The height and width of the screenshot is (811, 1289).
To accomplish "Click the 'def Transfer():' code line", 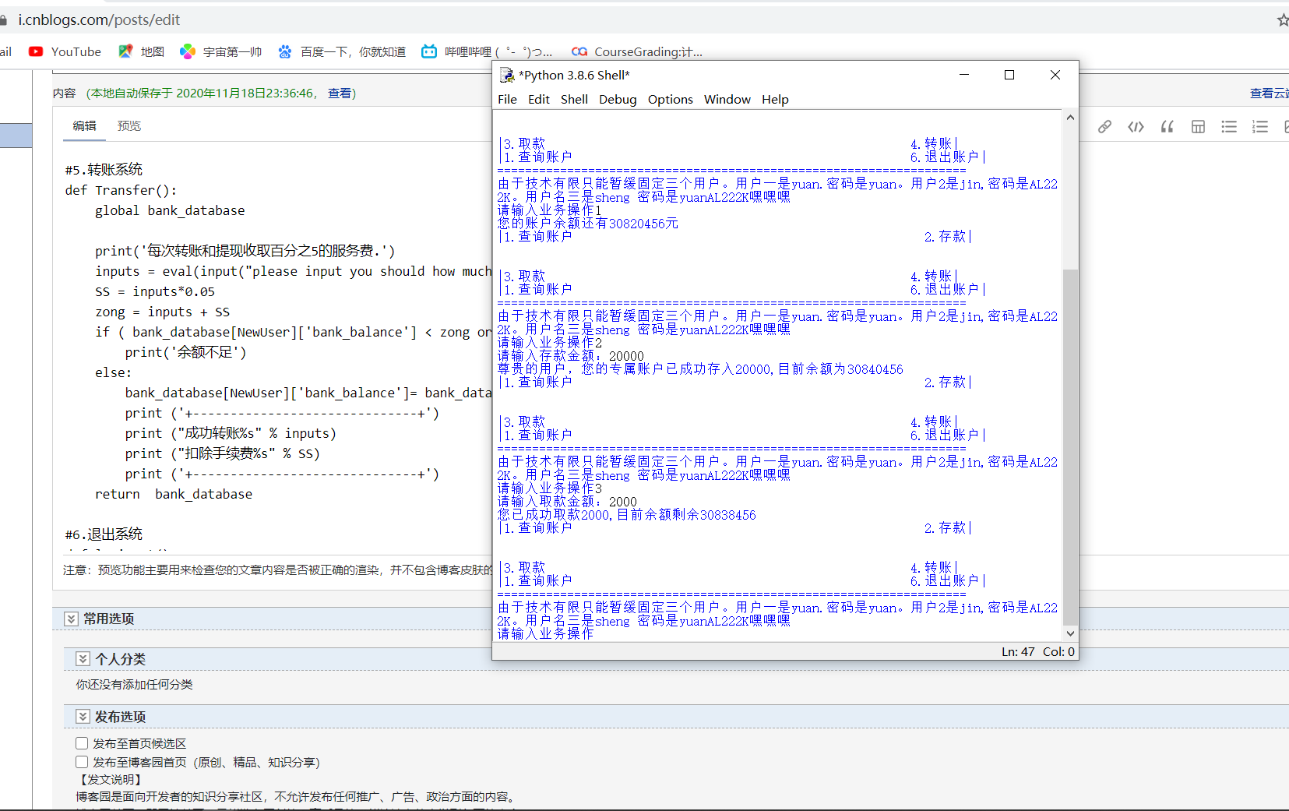I will 121,190.
